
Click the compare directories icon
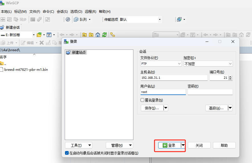tap(3, 19)
